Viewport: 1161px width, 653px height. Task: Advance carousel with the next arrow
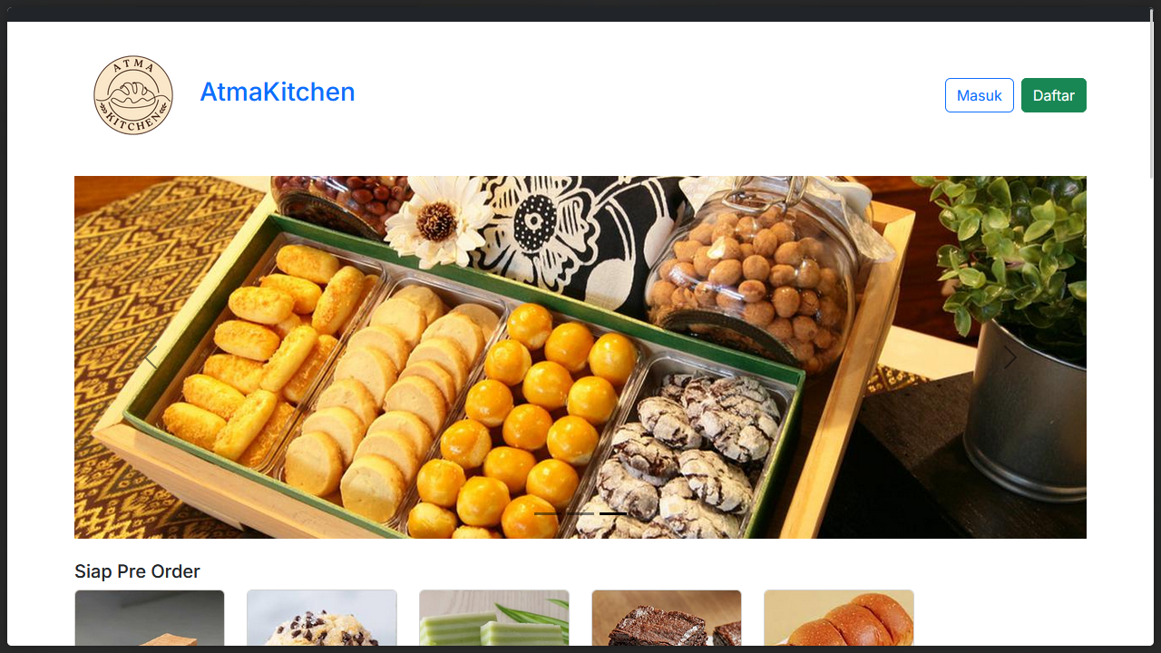pyautogui.click(x=1010, y=357)
